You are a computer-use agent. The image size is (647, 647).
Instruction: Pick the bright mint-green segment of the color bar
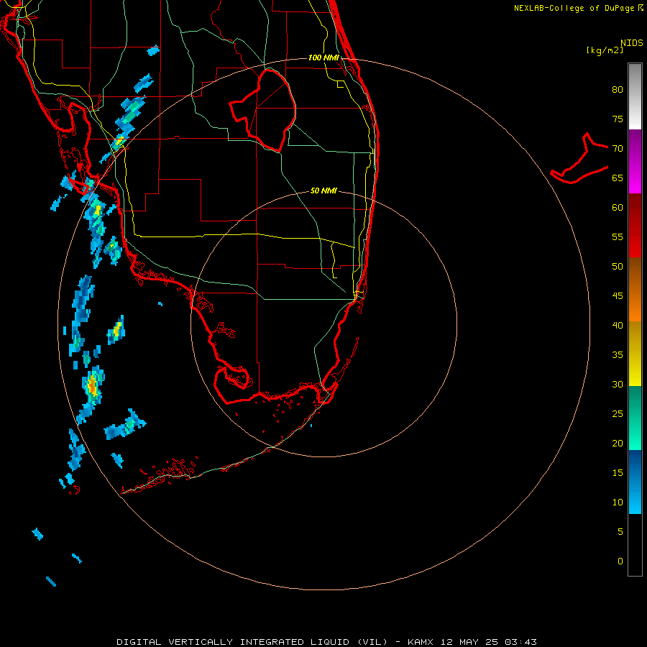635,433
